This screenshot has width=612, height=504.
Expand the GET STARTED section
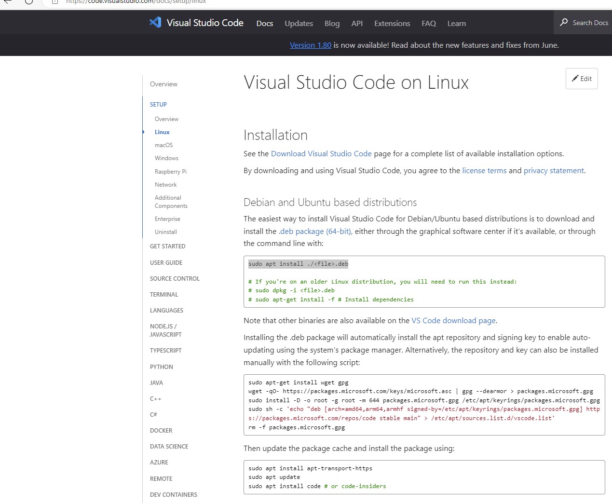(167, 246)
